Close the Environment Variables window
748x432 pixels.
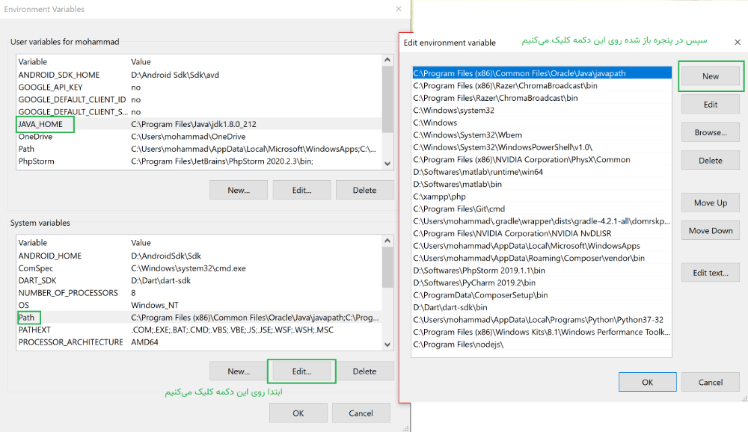(399, 8)
